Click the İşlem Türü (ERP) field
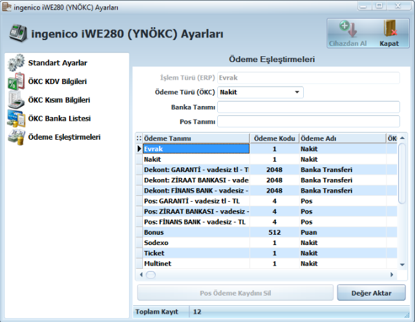This screenshot has width=415, height=322. [x=308, y=78]
